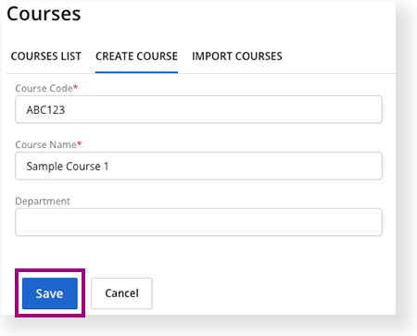Click the blue underline under Create Course
The height and width of the screenshot is (336, 417).
pos(136,72)
